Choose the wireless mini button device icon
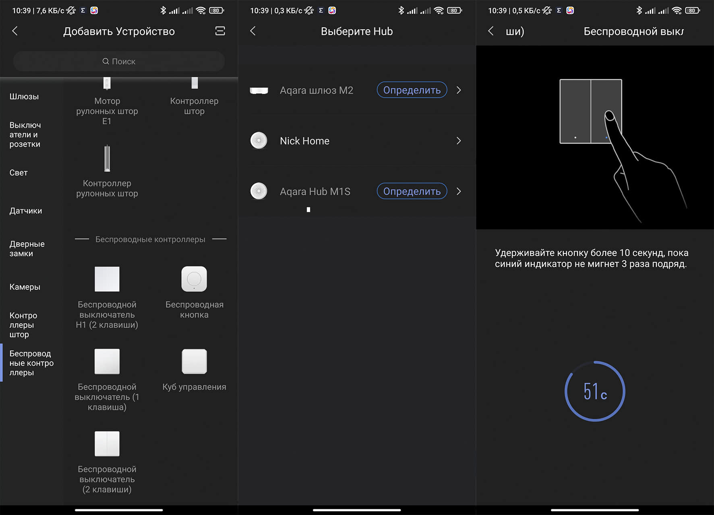Screen dimensions: 714x515 (194, 279)
